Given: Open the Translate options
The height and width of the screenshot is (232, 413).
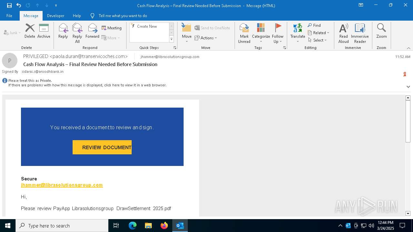Looking at the screenshot, I should (x=297, y=33).
